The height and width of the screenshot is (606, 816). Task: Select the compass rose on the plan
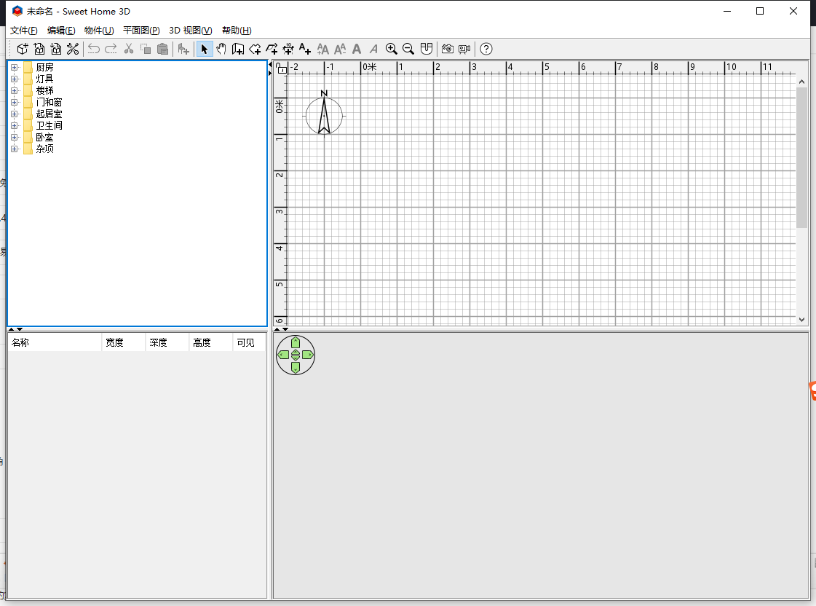(x=324, y=114)
